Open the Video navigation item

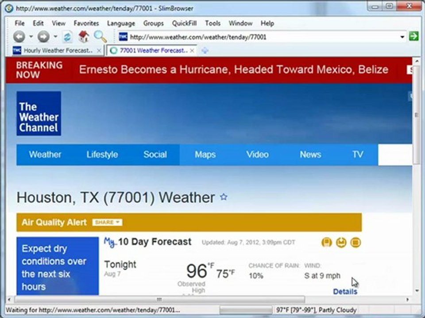tap(258, 155)
